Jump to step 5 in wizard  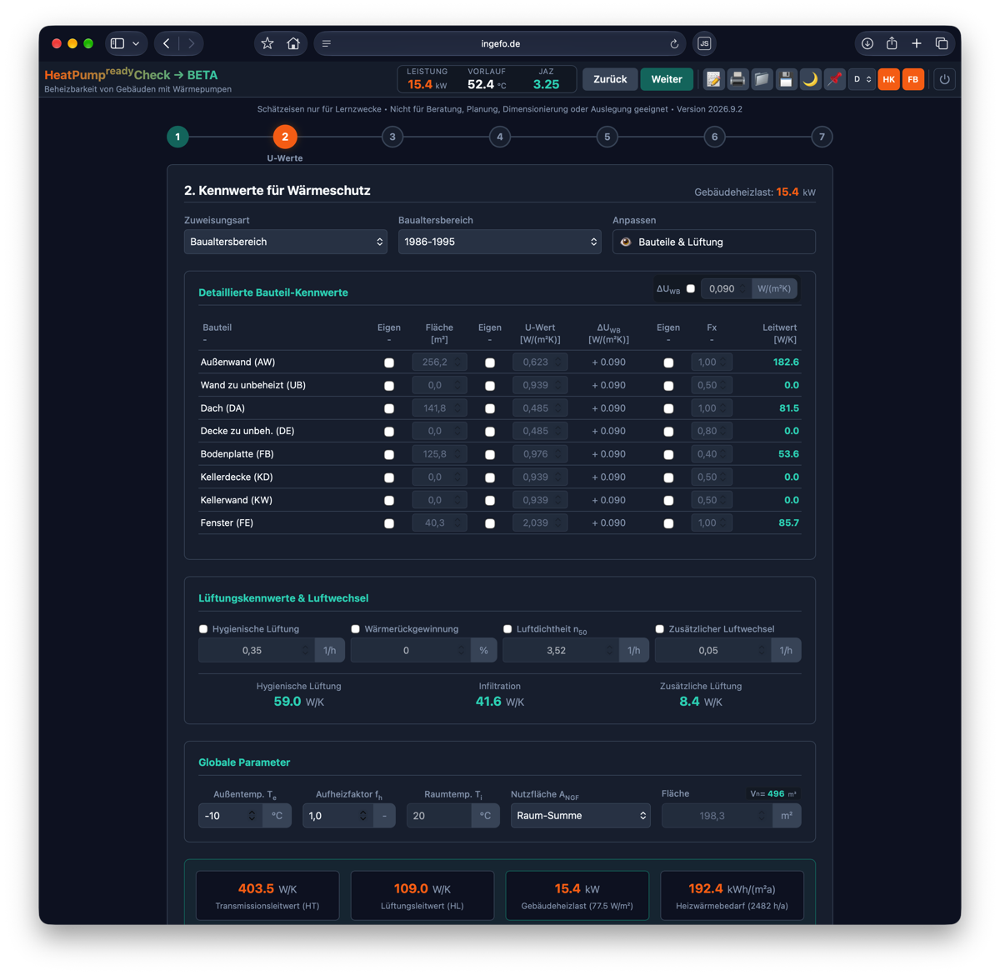click(x=607, y=137)
